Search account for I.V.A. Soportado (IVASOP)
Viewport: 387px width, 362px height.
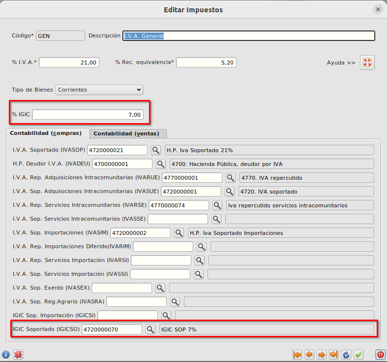(x=156, y=150)
